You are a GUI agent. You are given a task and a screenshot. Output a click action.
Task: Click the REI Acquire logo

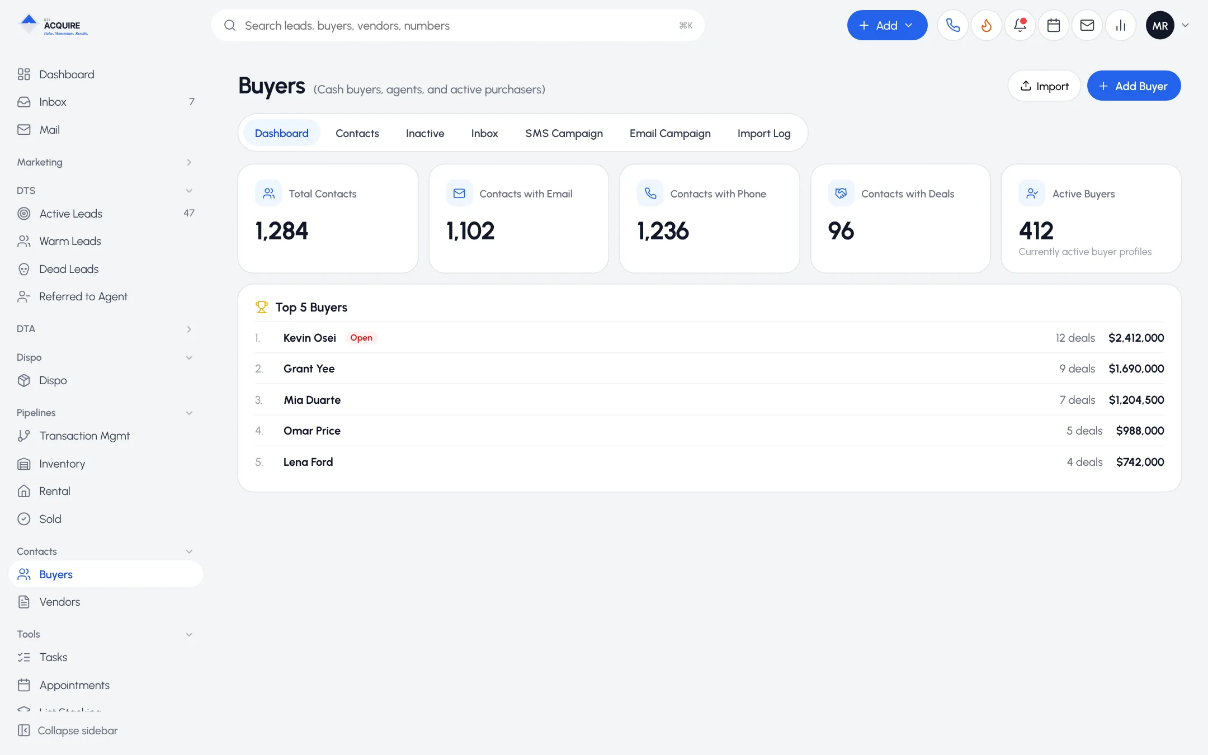tap(53, 25)
